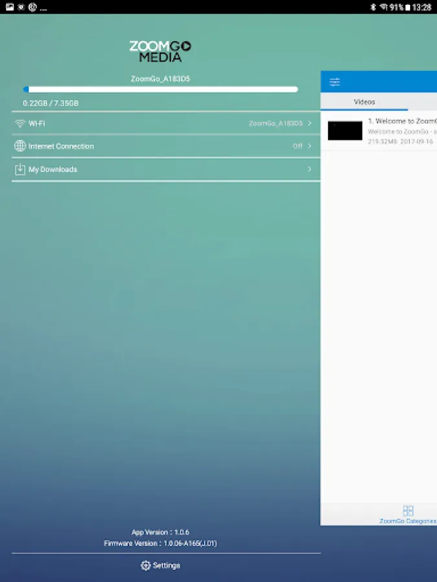Open the Welcome to ZoomGo video thumbnail

[345, 131]
